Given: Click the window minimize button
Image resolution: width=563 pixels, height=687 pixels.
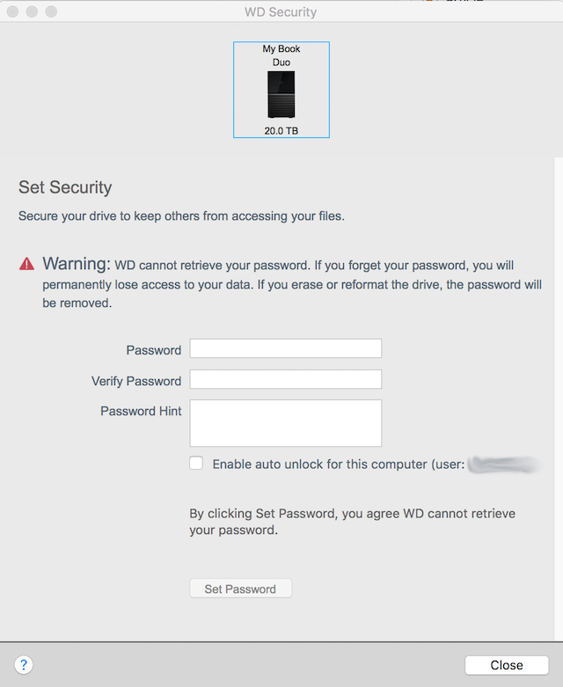Looking at the screenshot, I should [32, 12].
